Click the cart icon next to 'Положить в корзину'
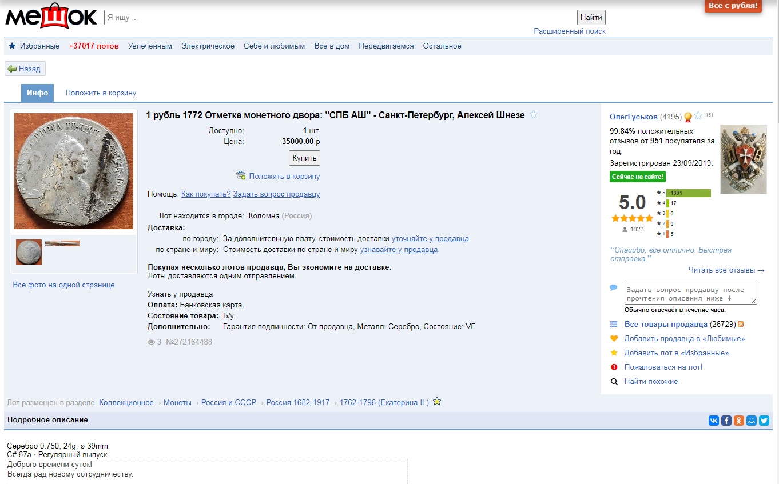The width and height of the screenshot is (779, 484). (x=241, y=176)
